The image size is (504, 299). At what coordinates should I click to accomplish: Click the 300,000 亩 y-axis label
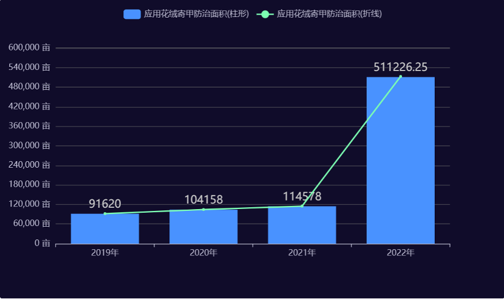point(29,145)
